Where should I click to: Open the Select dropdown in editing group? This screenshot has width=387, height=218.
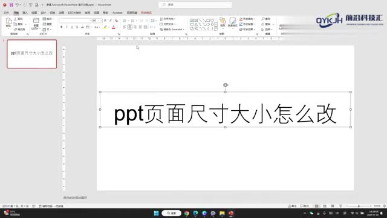pos(267,30)
